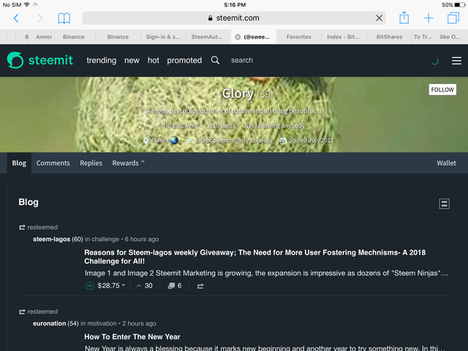Click the '2 hours ago' timestamp

point(139,323)
